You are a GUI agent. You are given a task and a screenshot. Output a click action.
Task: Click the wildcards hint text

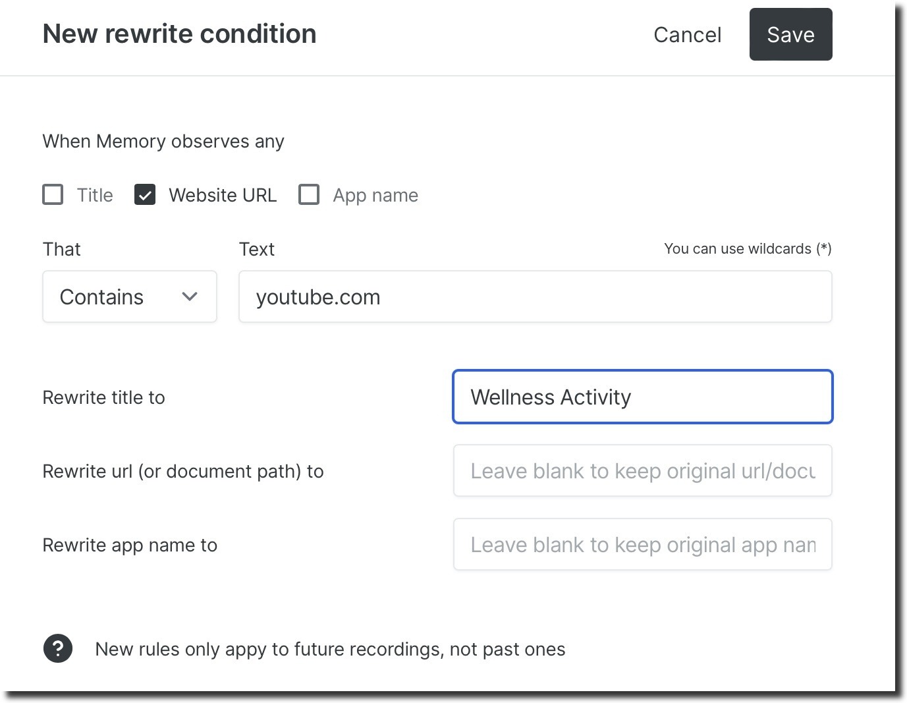[748, 248]
